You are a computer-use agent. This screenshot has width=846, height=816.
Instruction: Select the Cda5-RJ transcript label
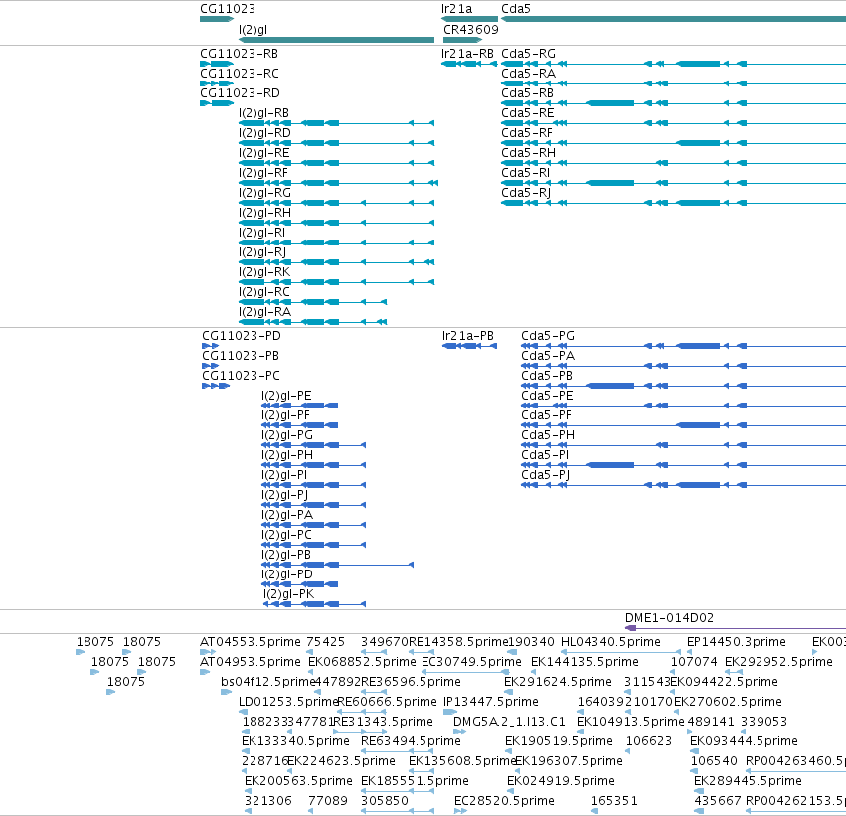tap(526, 193)
